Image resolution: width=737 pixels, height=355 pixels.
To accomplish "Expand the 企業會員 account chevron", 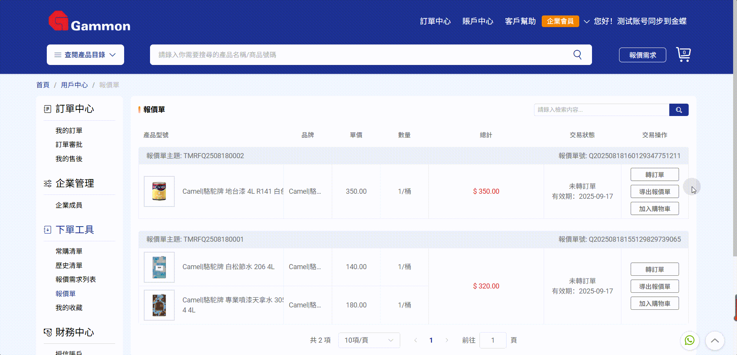I will coord(587,22).
